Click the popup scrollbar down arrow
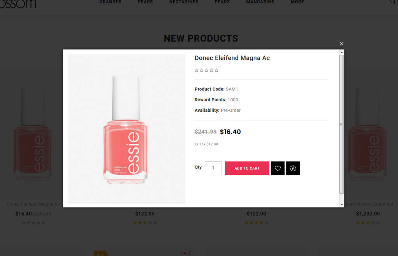Screen dimensions: 398x256 pos(342,204)
